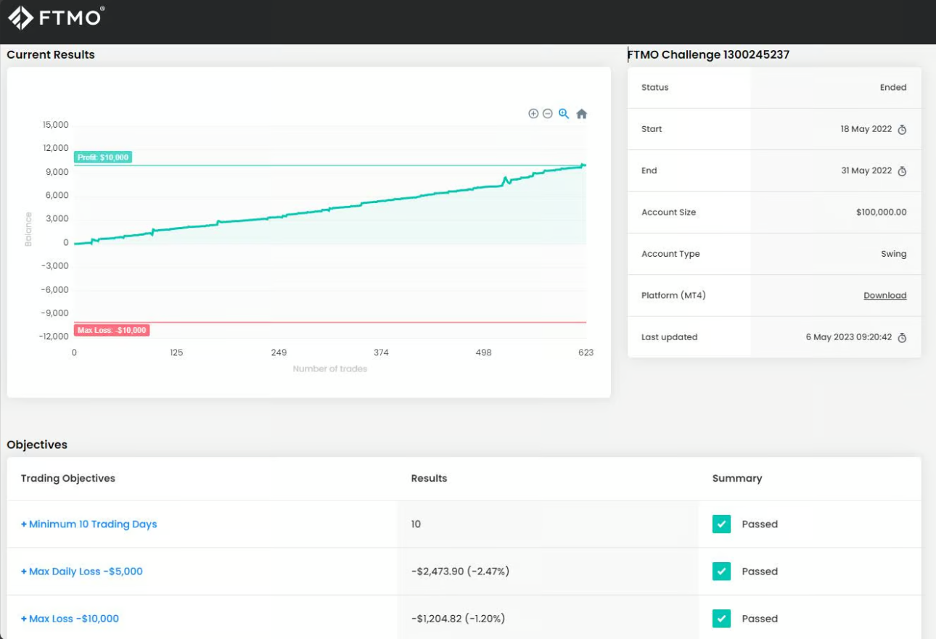Viewport: 936px width, 639px height.
Task: Click the -$2,473.90 (-2.47%) result
Action: 460,572
